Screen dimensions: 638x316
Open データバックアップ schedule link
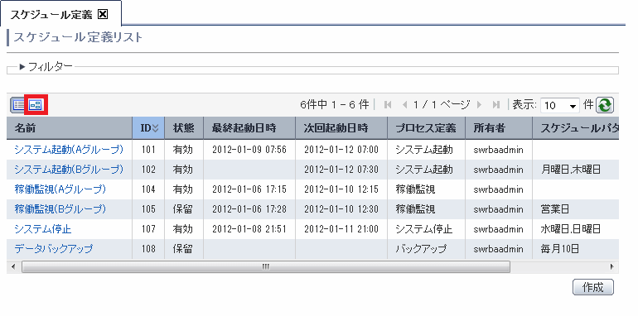pyautogui.click(x=53, y=248)
